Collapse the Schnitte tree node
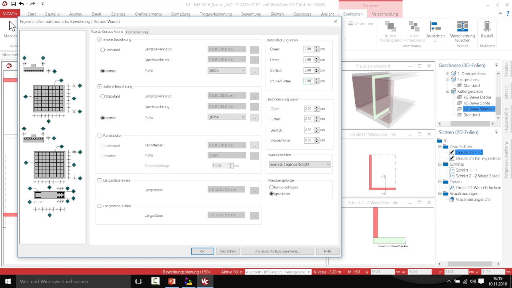 tap(440, 164)
